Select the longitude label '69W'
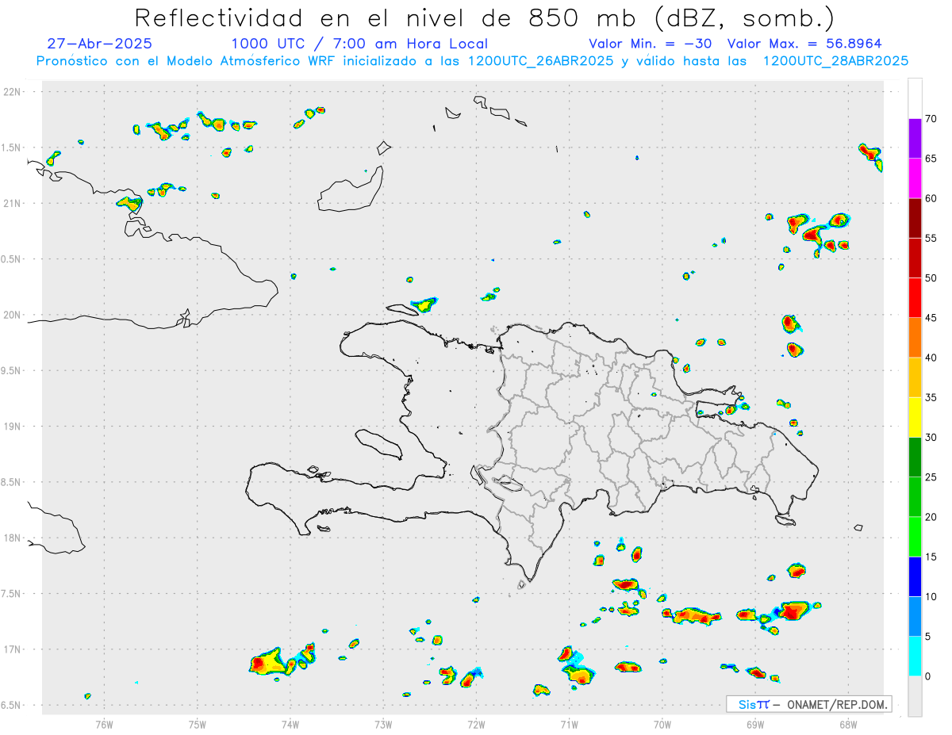 pyautogui.click(x=755, y=724)
